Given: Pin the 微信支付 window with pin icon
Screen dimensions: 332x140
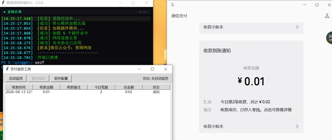Looking at the screenshot, I should coord(172,5).
